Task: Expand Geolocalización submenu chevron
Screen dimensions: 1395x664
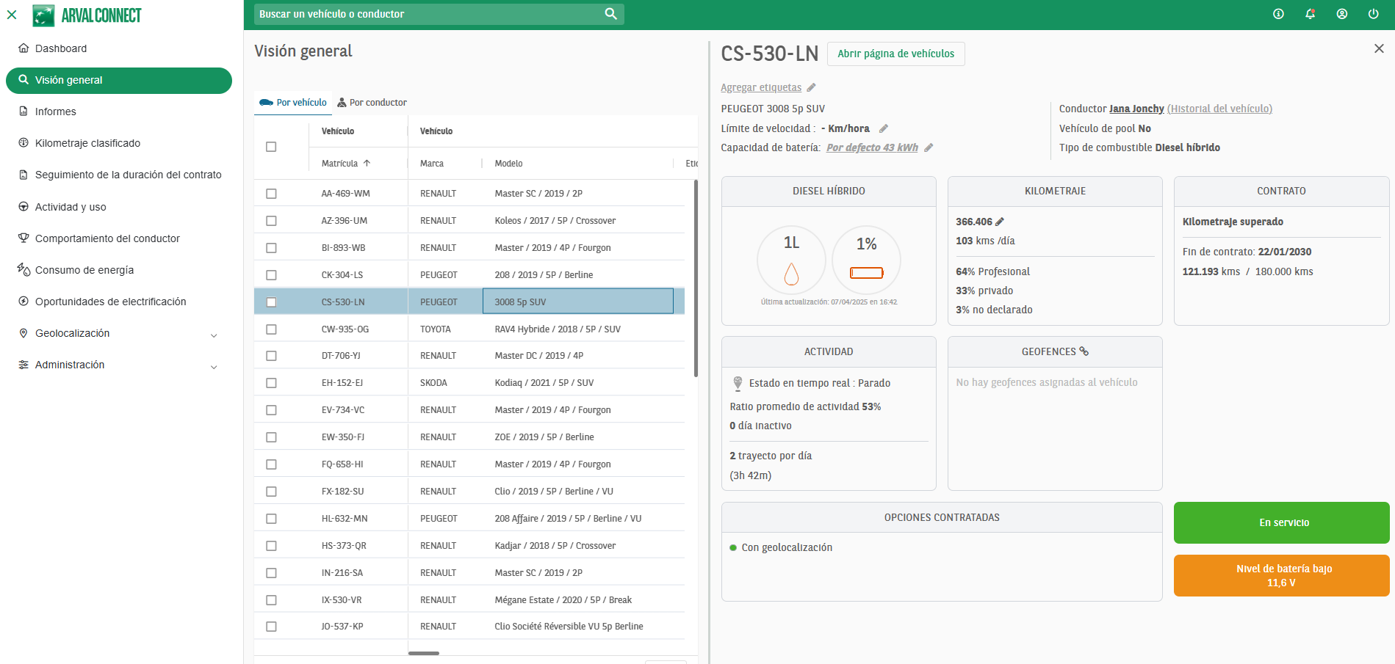Action: click(x=214, y=335)
